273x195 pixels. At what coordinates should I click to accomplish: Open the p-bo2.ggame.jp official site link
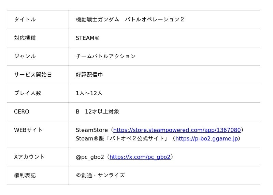[x=206, y=139]
